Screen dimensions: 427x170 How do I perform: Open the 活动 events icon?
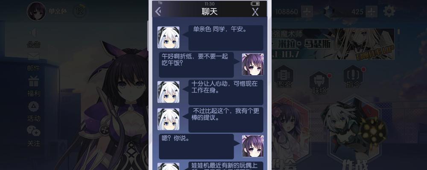click(33, 107)
